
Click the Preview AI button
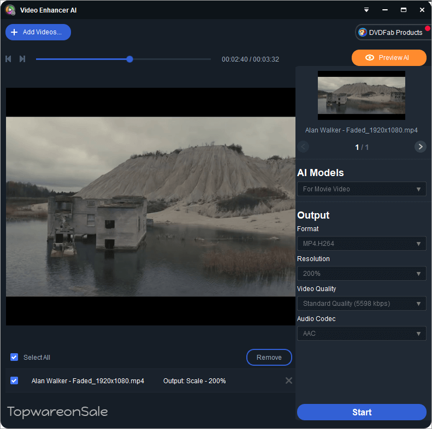tap(389, 58)
